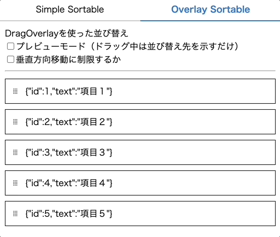The height and width of the screenshot is (237, 280).
Task: Click the item row with id 1
Action: point(140,91)
